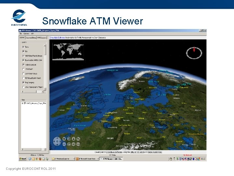Click the ATM Viewer title bar app icon
This screenshot has width=234, height=176.
pyautogui.click(x=20, y=31)
